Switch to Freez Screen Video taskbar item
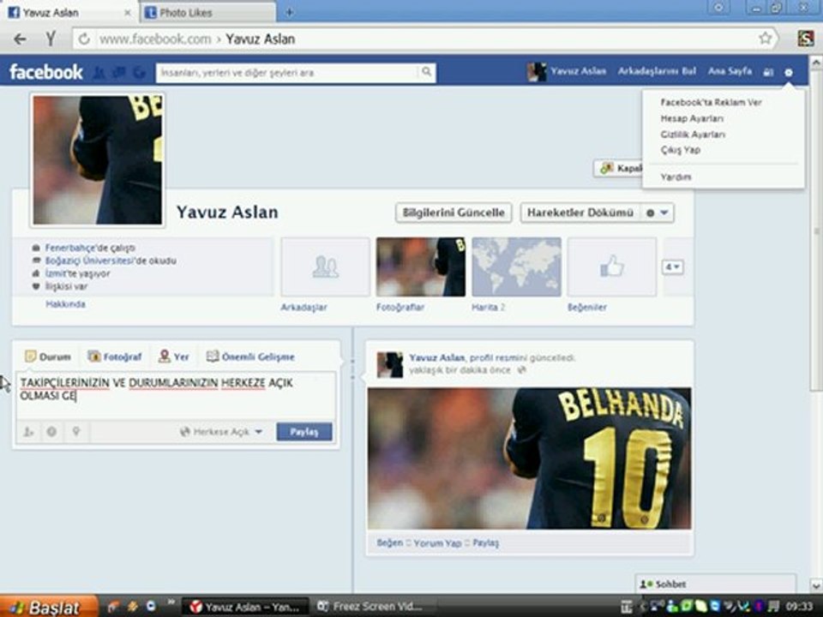This screenshot has height=617, width=823. coord(373,607)
